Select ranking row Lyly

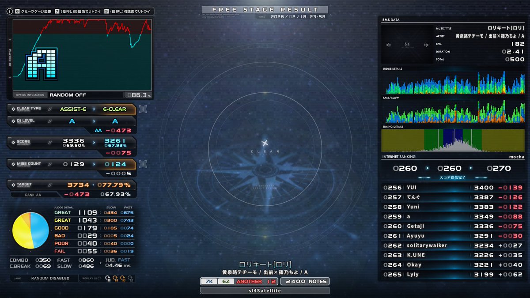453,275
